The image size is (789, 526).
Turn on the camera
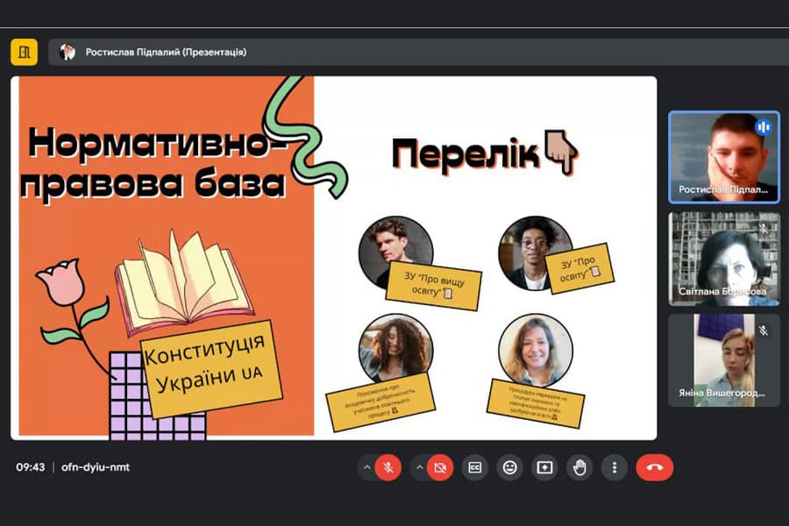coord(440,467)
